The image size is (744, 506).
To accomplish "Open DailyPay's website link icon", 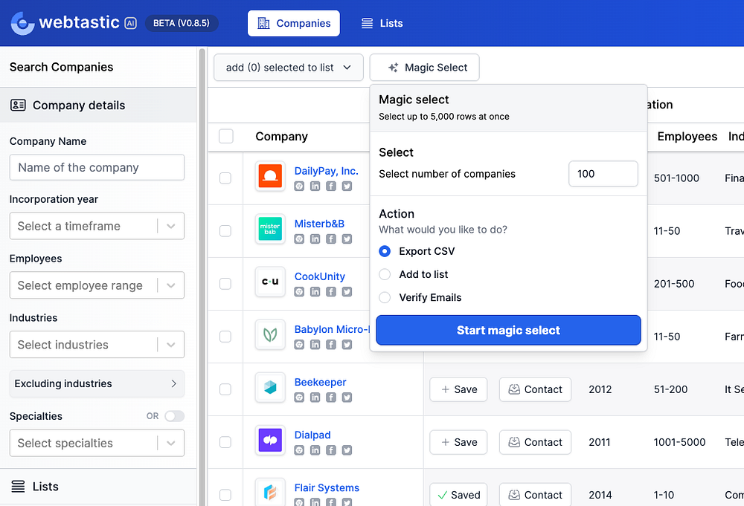I will (x=299, y=186).
